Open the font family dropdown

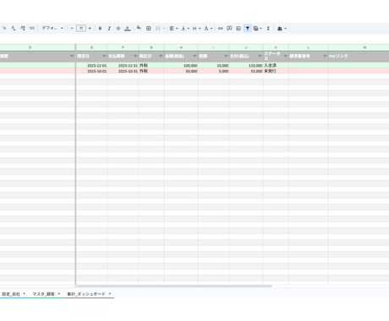[x=52, y=28]
